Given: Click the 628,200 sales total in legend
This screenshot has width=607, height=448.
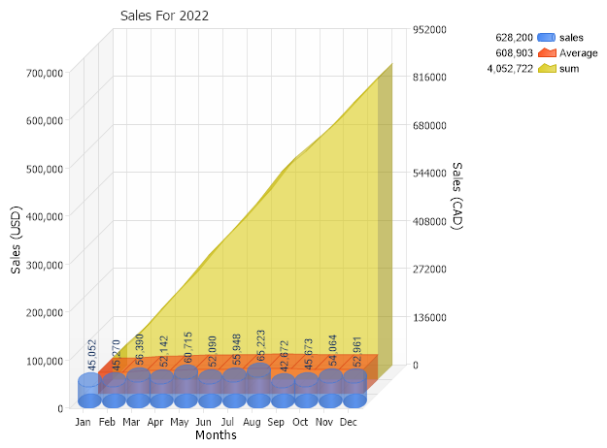Looking at the screenshot, I should click(x=517, y=37).
